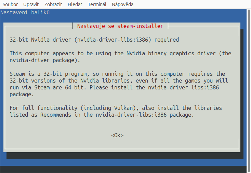Click the 'Nastavení balíků' header text

(25, 13)
